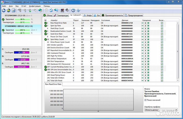This screenshot has height=119, width=183.
Task: Click the Состояние column header
Action: [x=105, y=20]
